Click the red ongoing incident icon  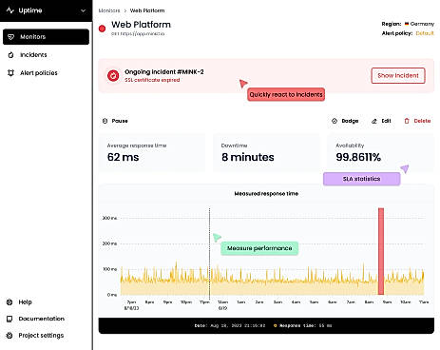point(113,76)
